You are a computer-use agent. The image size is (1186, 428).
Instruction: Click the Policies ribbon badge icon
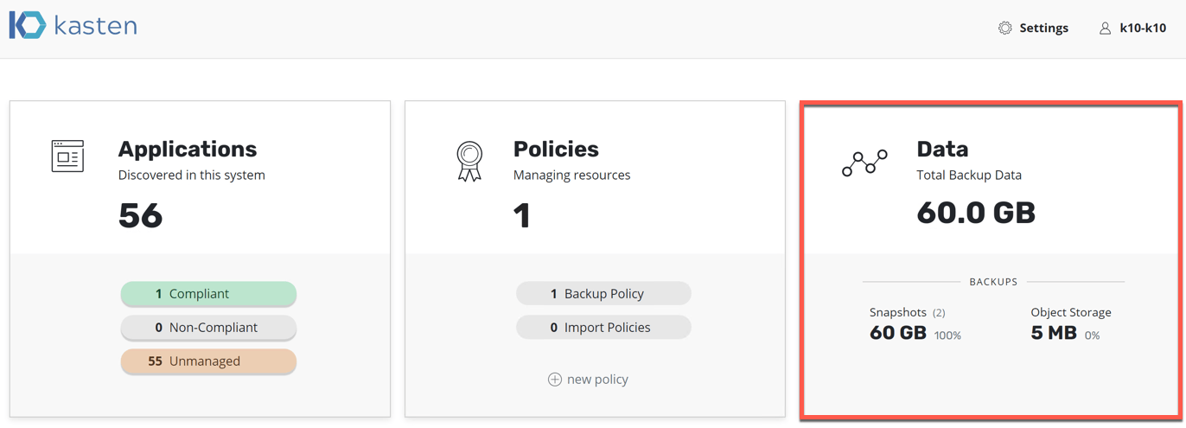pyautogui.click(x=469, y=162)
